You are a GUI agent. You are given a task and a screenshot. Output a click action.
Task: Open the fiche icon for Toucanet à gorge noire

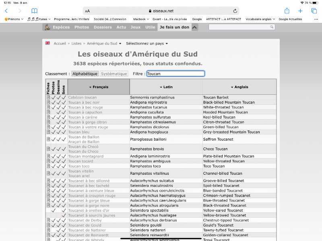48,205
